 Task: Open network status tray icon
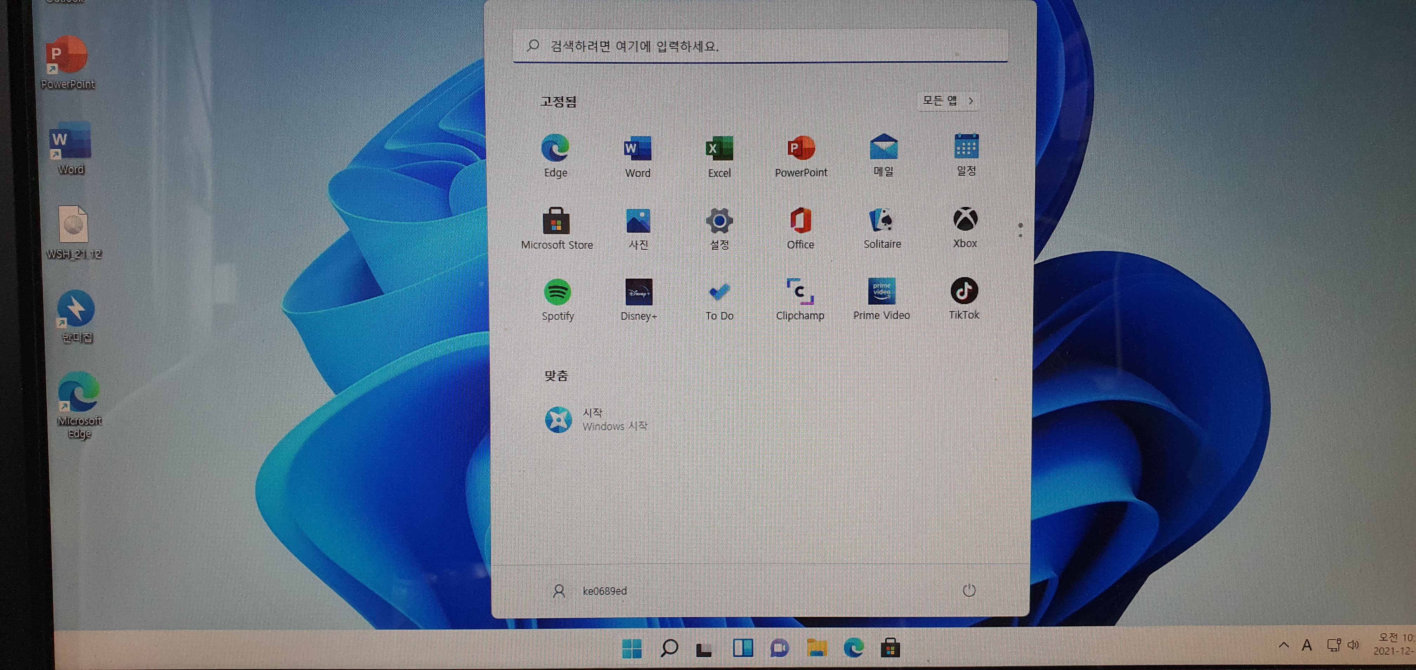click(1333, 645)
